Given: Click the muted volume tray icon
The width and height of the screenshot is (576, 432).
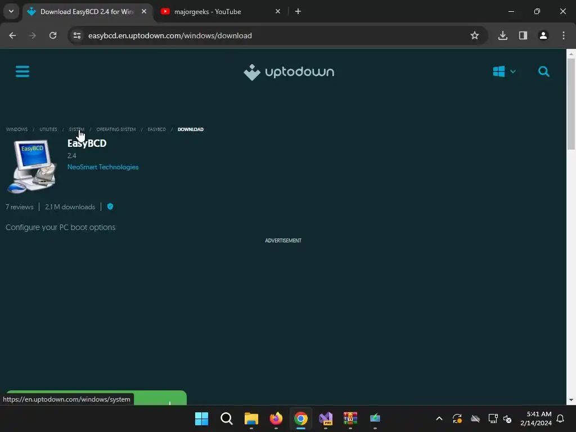Looking at the screenshot, I should pos(507,418).
